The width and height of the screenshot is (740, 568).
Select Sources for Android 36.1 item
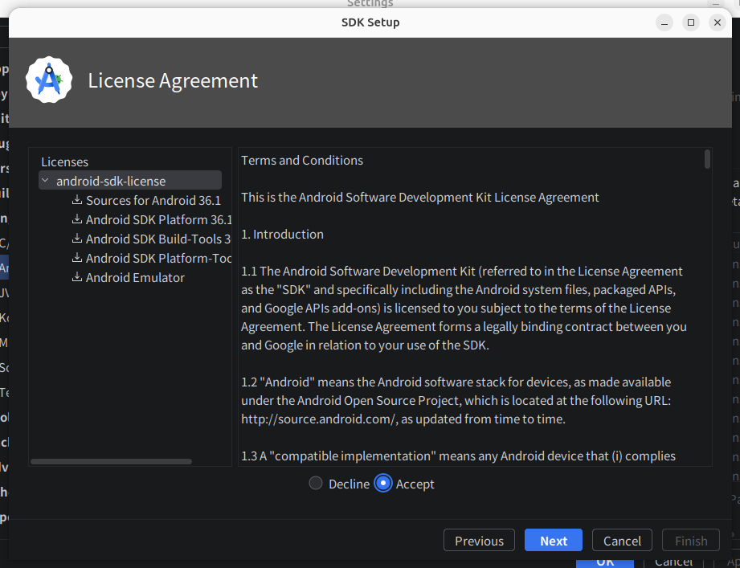click(153, 200)
